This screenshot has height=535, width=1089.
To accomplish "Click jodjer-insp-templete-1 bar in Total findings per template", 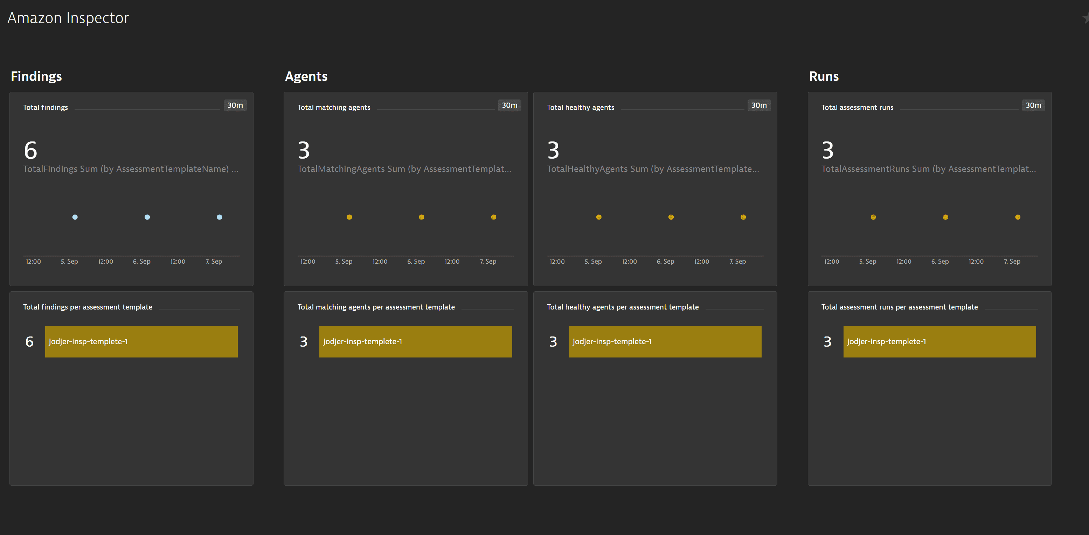I will coord(141,341).
